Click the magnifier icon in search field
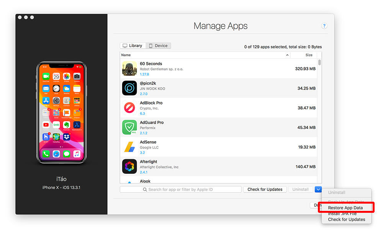The height and width of the screenshot is (235, 383). pyautogui.click(x=145, y=189)
